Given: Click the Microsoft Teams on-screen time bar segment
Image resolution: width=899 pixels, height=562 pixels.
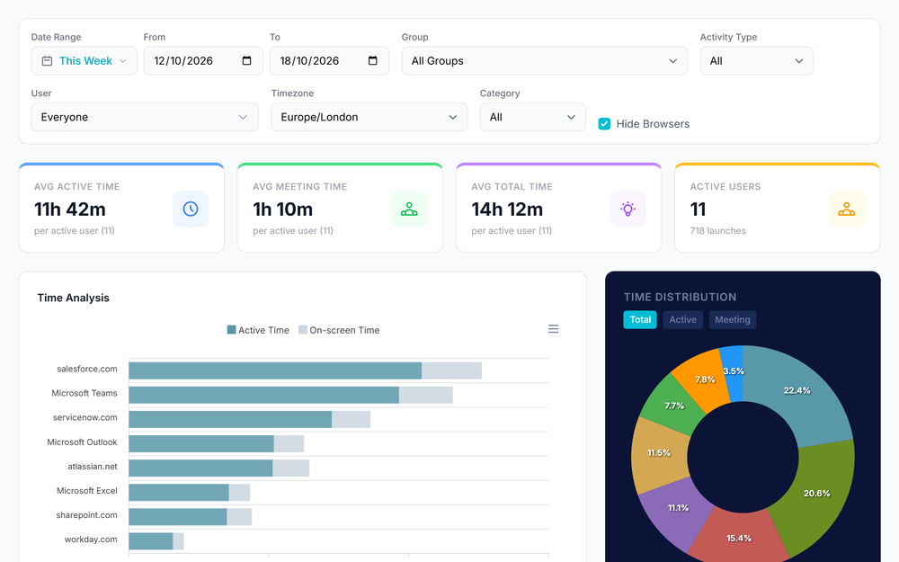Looking at the screenshot, I should click(426, 395).
